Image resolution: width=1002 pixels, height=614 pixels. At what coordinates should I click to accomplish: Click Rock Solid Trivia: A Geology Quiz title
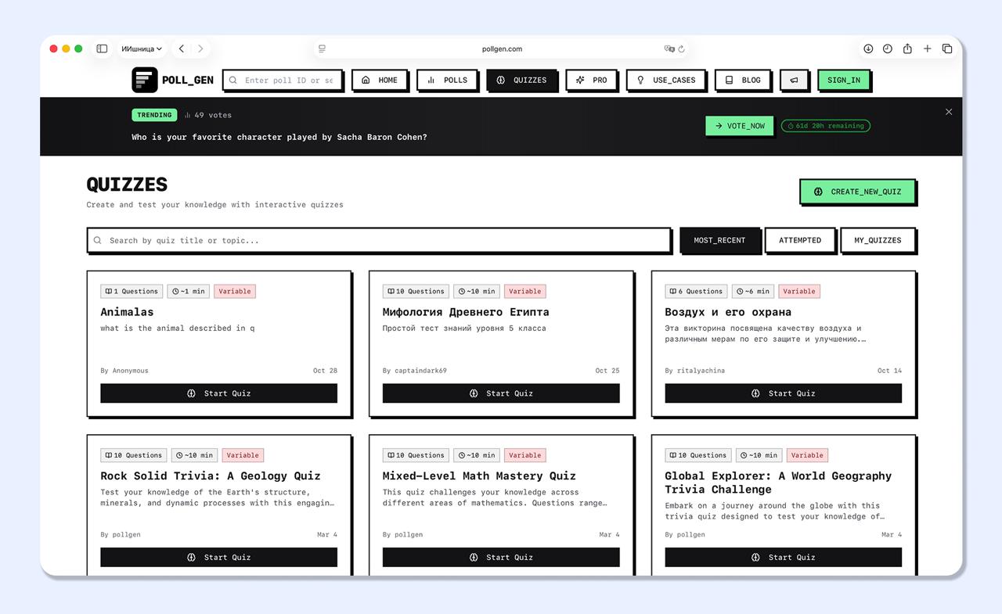pos(211,476)
